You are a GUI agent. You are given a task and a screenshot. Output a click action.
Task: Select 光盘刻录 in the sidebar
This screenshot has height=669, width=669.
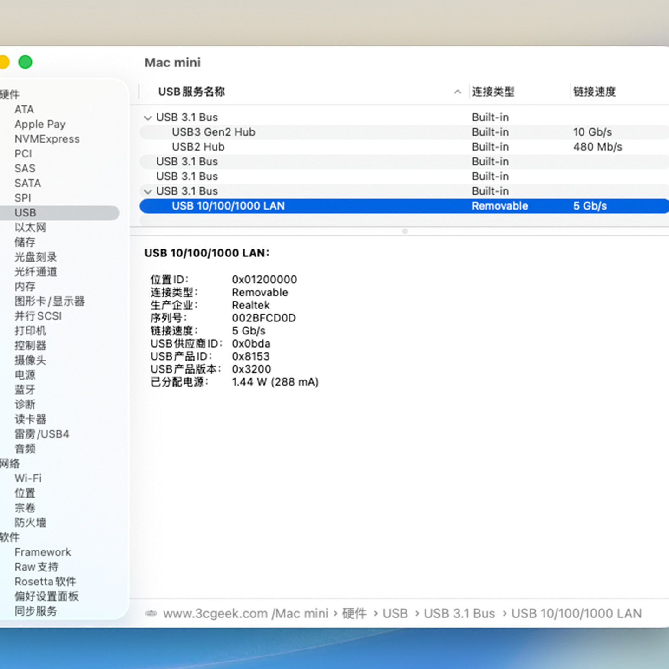click(x=36, y=257)
